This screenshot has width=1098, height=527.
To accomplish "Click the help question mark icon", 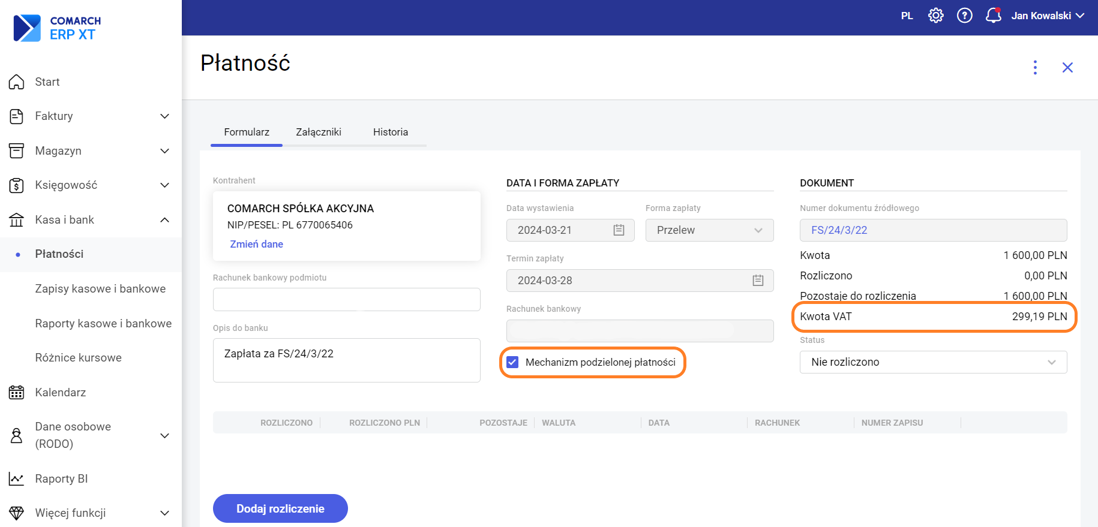I will 964,16.
